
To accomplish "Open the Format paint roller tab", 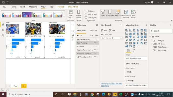I will point(134,51).
